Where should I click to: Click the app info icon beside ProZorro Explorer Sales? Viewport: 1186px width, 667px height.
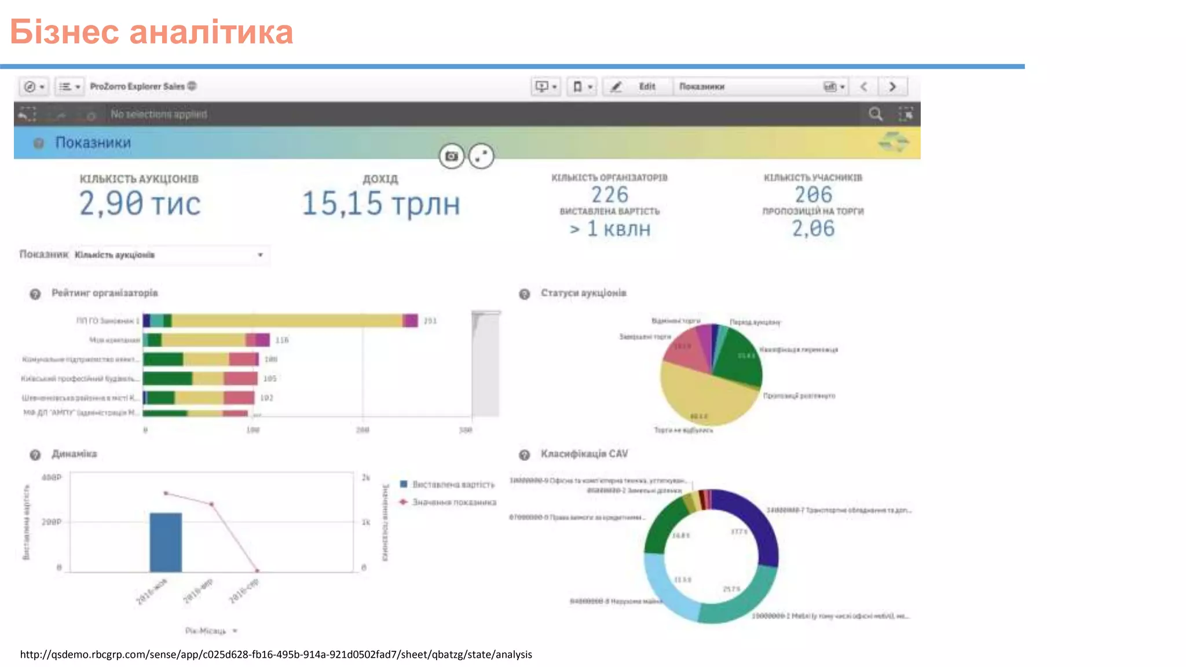coord(192,86)
